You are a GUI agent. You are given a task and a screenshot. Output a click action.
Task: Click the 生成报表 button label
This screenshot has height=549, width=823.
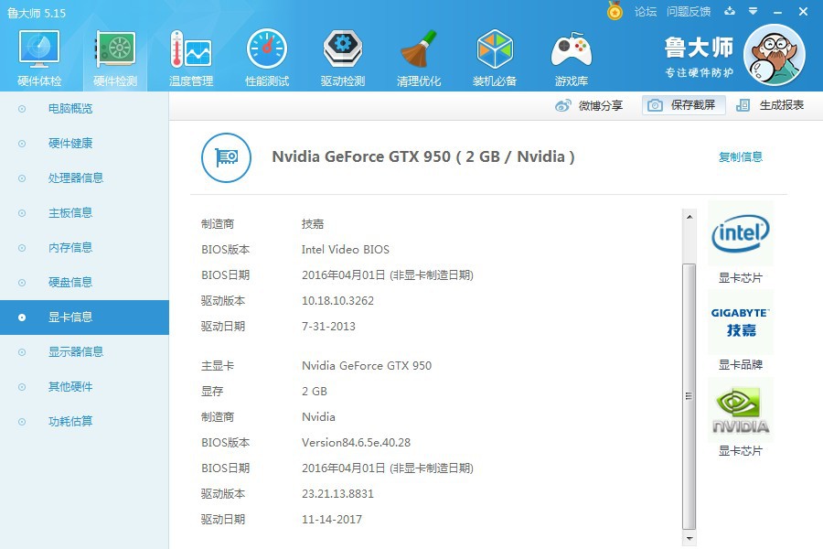point(782,105)
